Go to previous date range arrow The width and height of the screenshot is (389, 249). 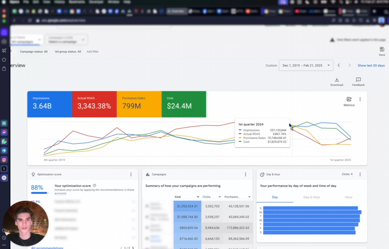click(x=339, y=66)
